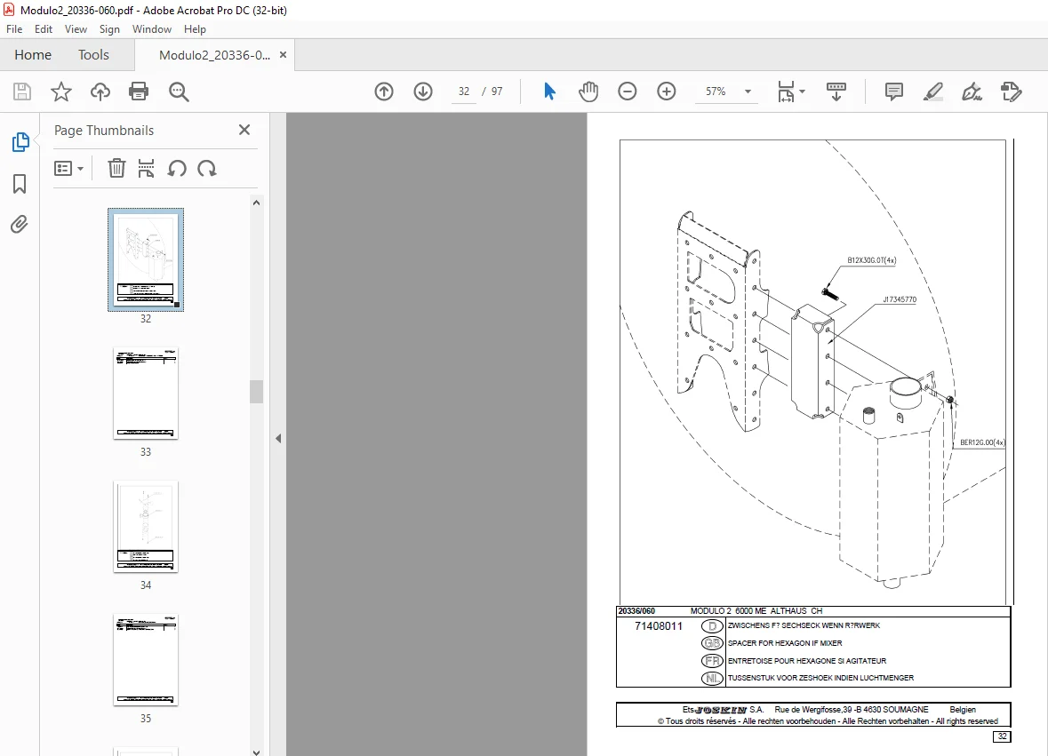Open the Sign document pen tool
Image resolution: width=1048 pixels, height=756 pixels.
(972, 92)
